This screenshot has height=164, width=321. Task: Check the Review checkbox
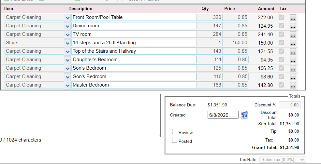click(x=175, y=131)
